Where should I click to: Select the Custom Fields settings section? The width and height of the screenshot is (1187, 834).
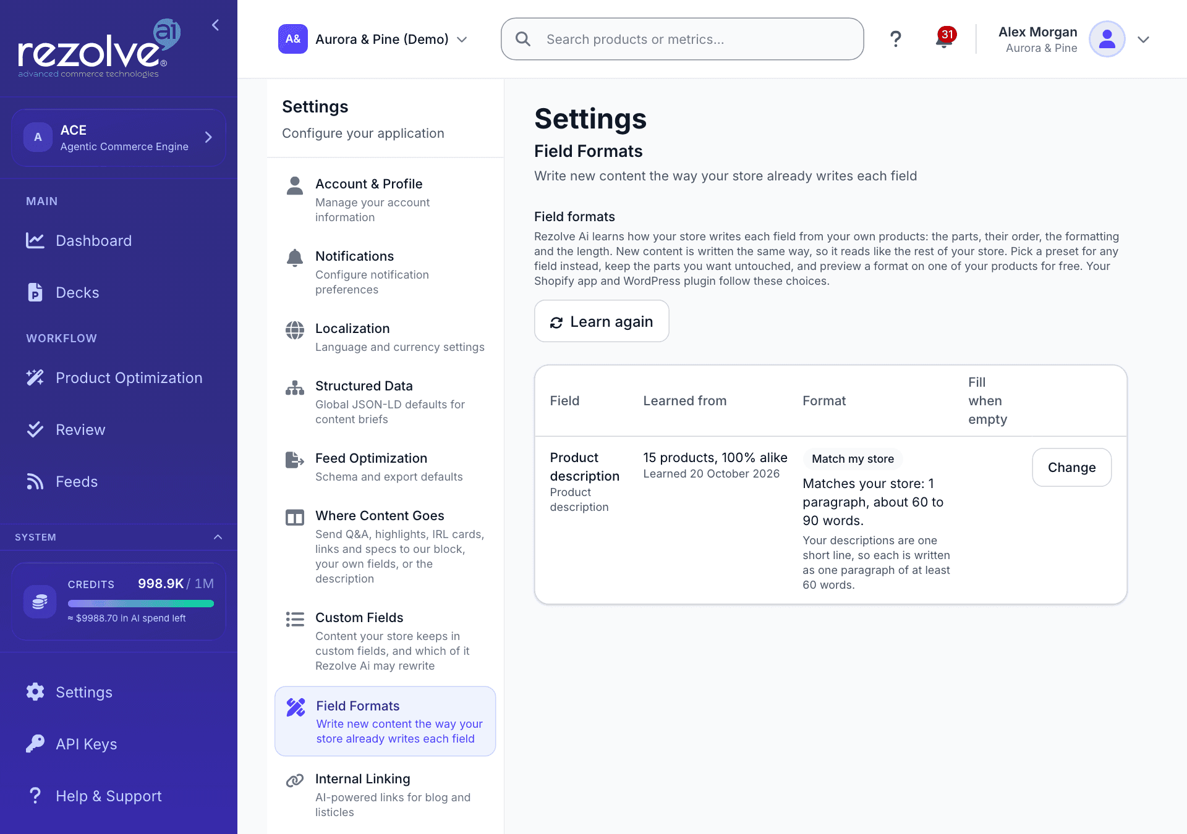pos(385,641)
